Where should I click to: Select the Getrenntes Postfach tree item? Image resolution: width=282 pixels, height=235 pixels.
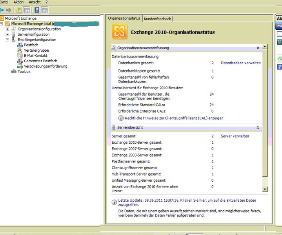pyautogui.click(x=40, y=61)
